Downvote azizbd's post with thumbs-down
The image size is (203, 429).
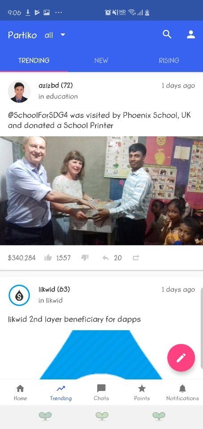coord(85,258)
